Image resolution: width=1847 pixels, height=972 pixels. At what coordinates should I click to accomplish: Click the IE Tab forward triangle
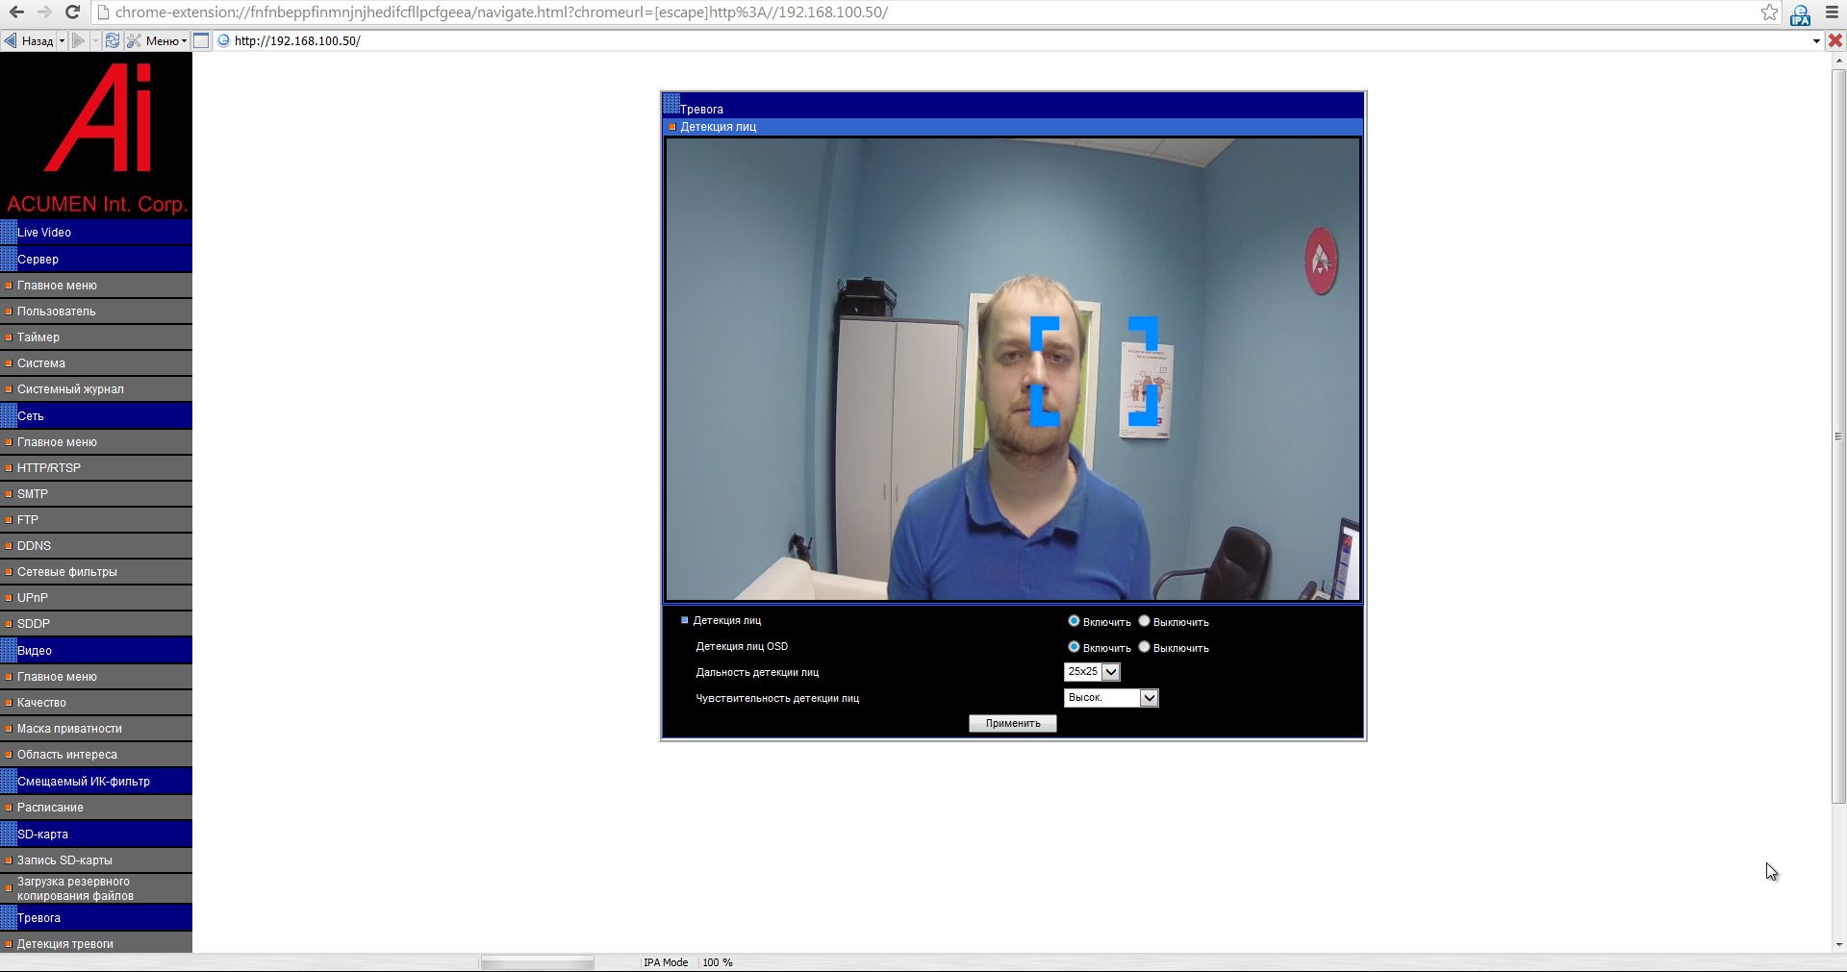pyautogui.click(x=79, y=40)
